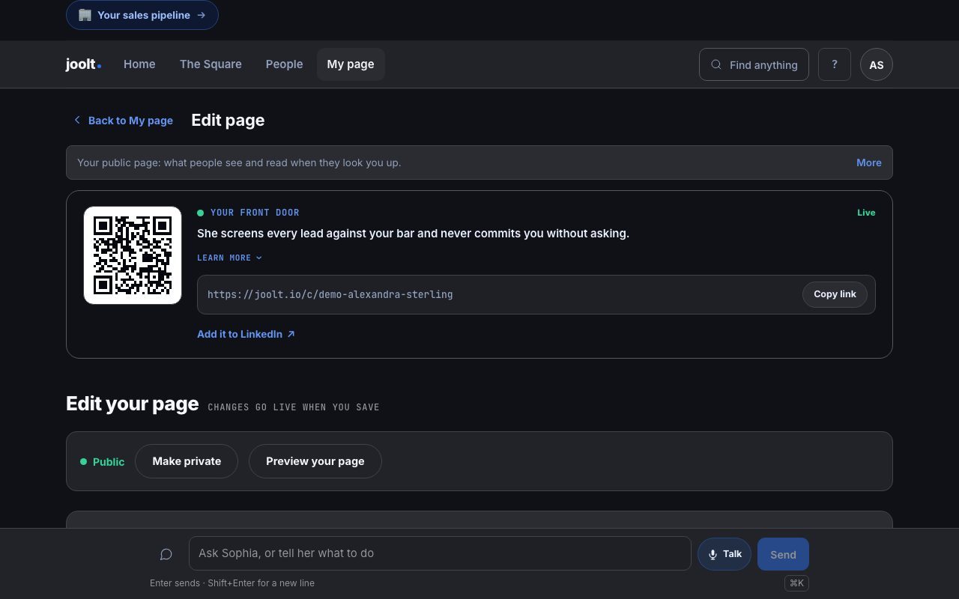Go back to My page
959x599 pixels.
pyautogui.click(x=123, y=121)
